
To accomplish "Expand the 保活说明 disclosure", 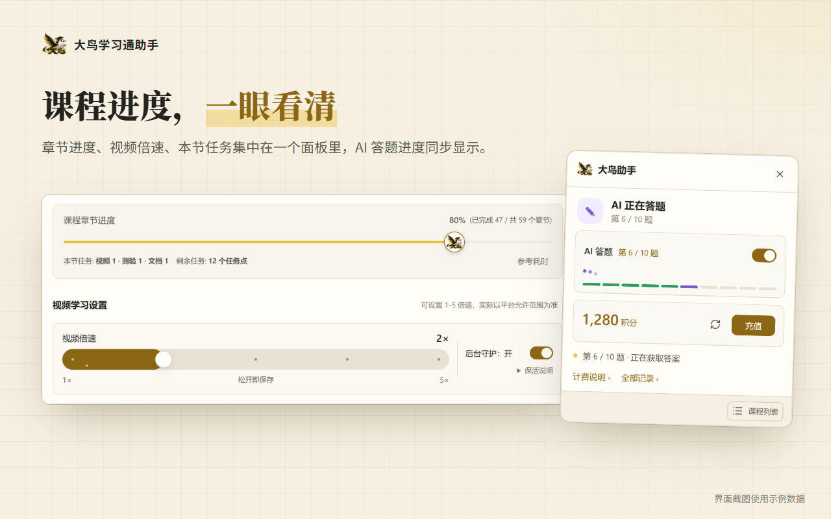I will tap(535, 370).
